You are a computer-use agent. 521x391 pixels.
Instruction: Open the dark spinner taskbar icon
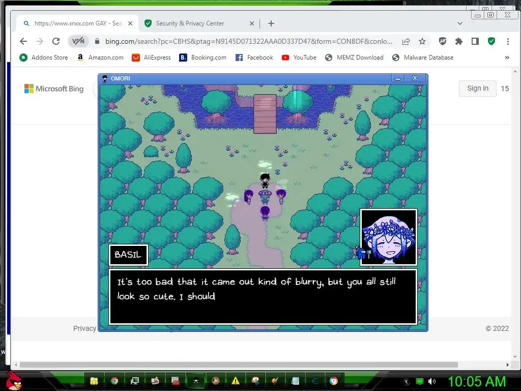click(x=314, y=381)
